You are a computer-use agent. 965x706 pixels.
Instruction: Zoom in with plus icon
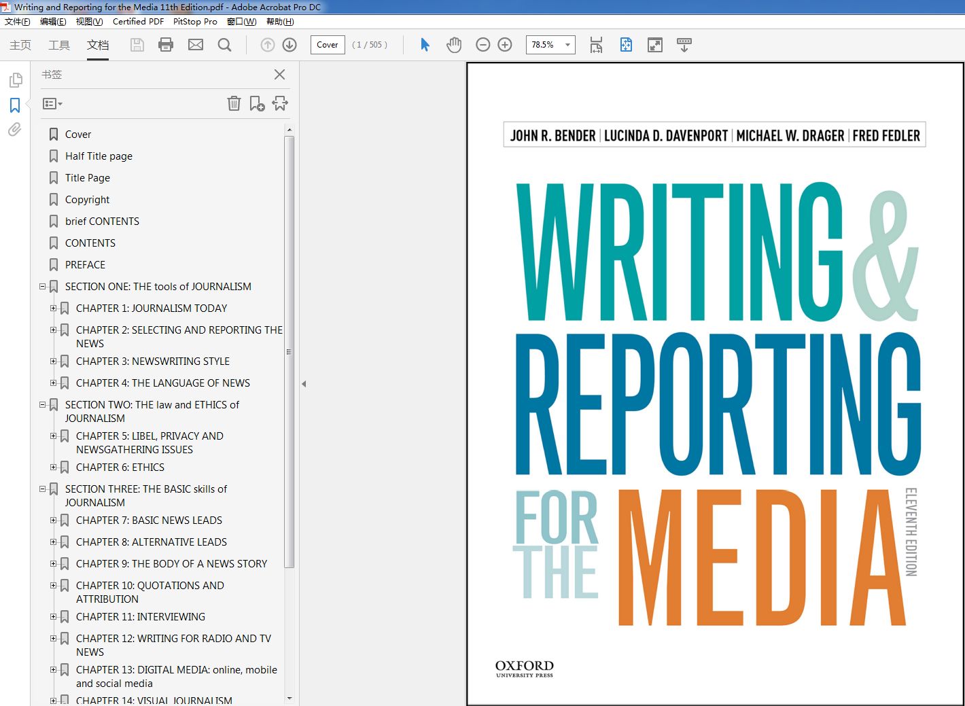point(505,45)
